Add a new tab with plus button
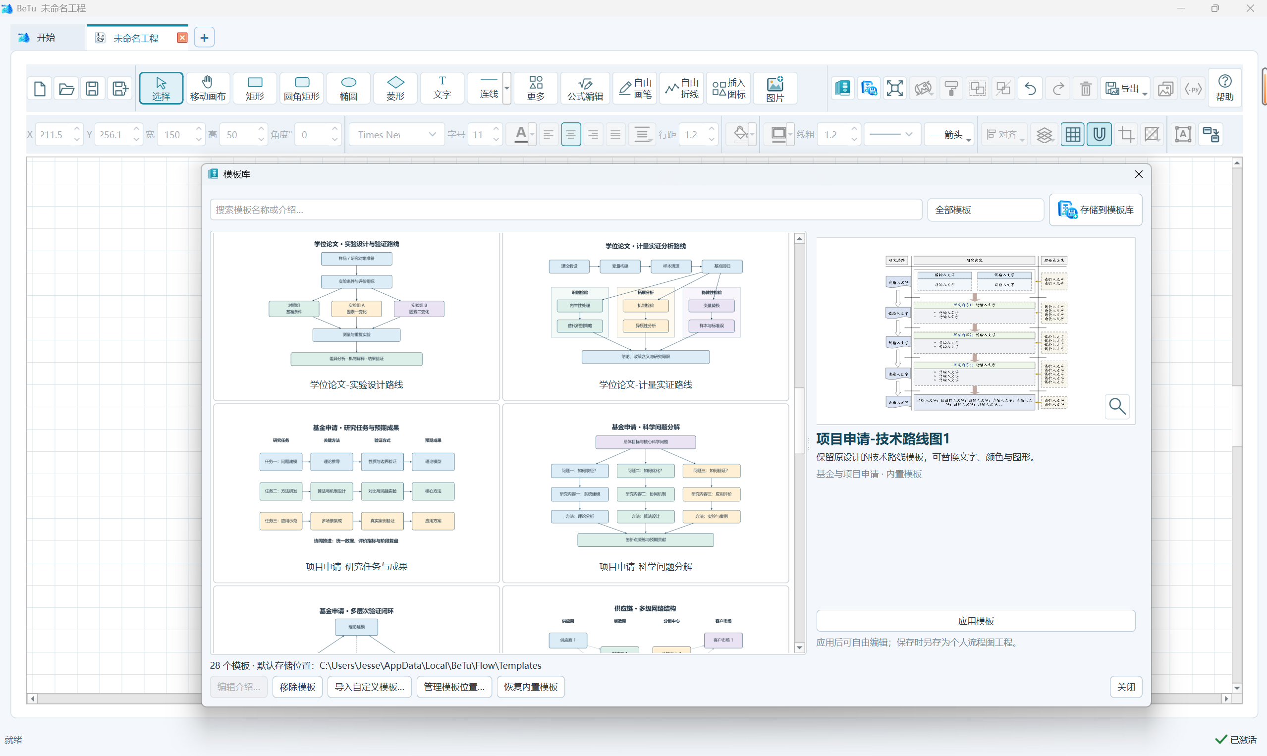1267x756 pixels. click(x=204, y=38)
